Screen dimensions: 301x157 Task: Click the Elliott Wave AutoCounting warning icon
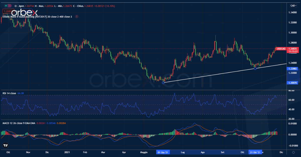(x=77, y=17)
